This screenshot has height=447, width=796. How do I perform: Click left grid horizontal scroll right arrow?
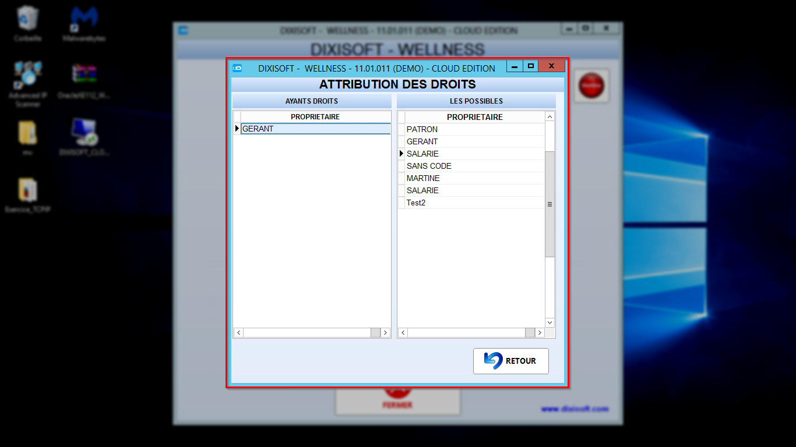pos(385,333)
